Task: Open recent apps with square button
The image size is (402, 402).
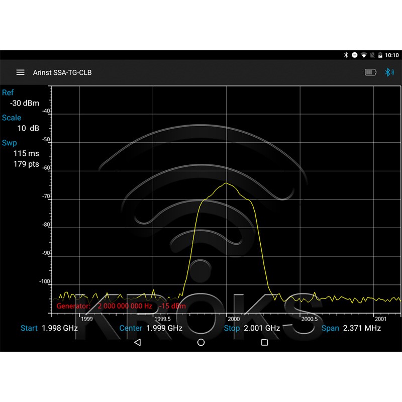Action: [264, 342]
